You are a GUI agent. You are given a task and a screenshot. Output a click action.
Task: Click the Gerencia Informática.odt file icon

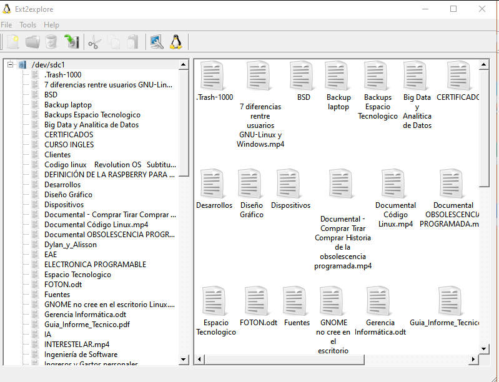378,301
